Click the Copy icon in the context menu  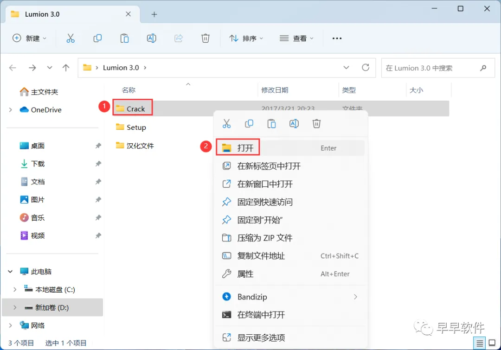pyautogui.click(x=249, y=124)
